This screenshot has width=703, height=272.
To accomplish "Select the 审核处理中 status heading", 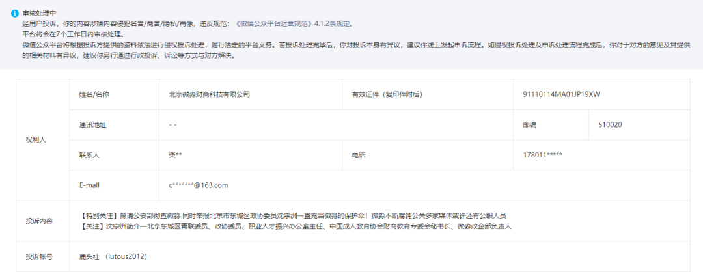I will coord(40,14).
